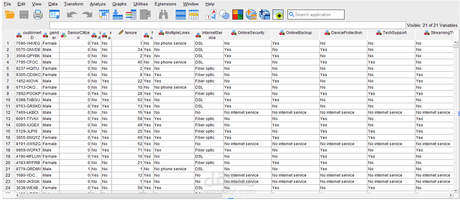460x200 pixels.
Task: Save the dataset with floppy disk icon
Action: pyautogui.click(x=24, y=14)
